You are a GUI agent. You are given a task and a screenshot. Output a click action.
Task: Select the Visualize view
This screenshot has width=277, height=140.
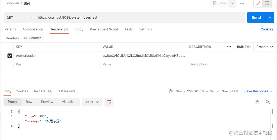pyautogui.click(x=69, y=102)
